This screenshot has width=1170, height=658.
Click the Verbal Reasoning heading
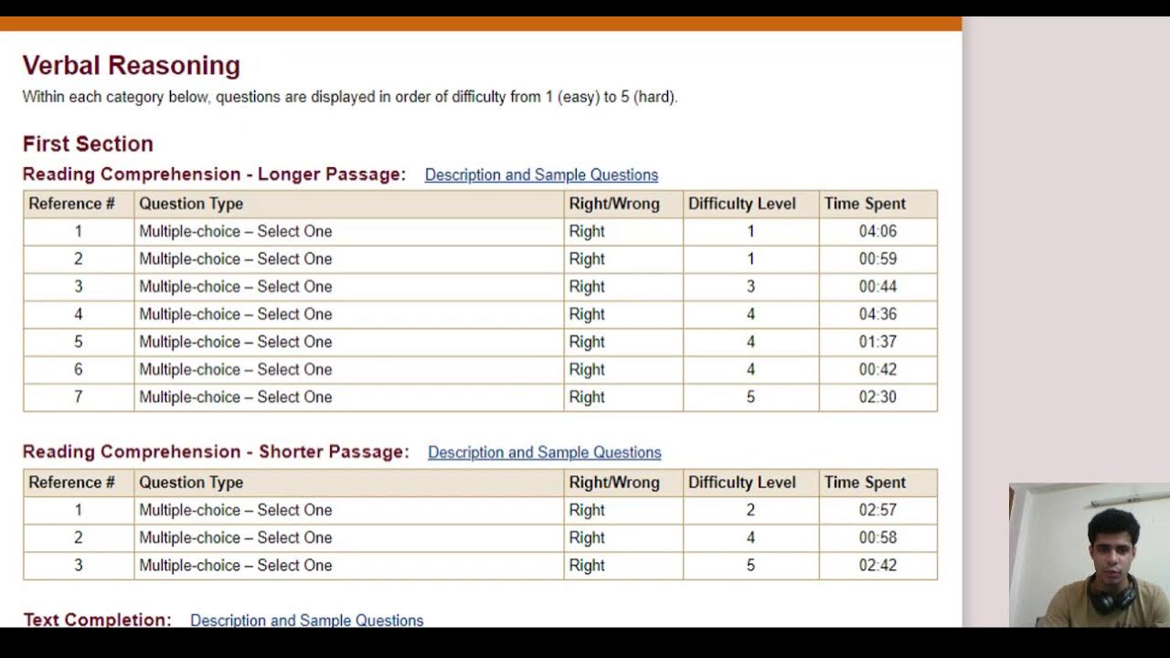pos(132,66)
